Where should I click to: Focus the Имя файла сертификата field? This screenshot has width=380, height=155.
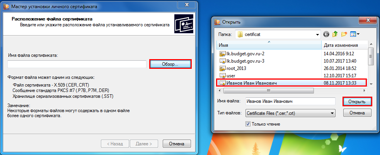point(77,64)
